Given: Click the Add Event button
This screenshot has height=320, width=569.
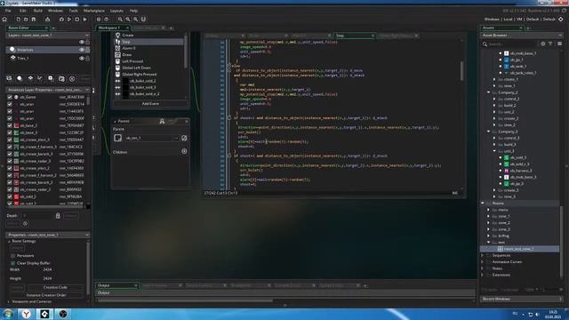Looking at the screenshot, I should tap(150, 104).
